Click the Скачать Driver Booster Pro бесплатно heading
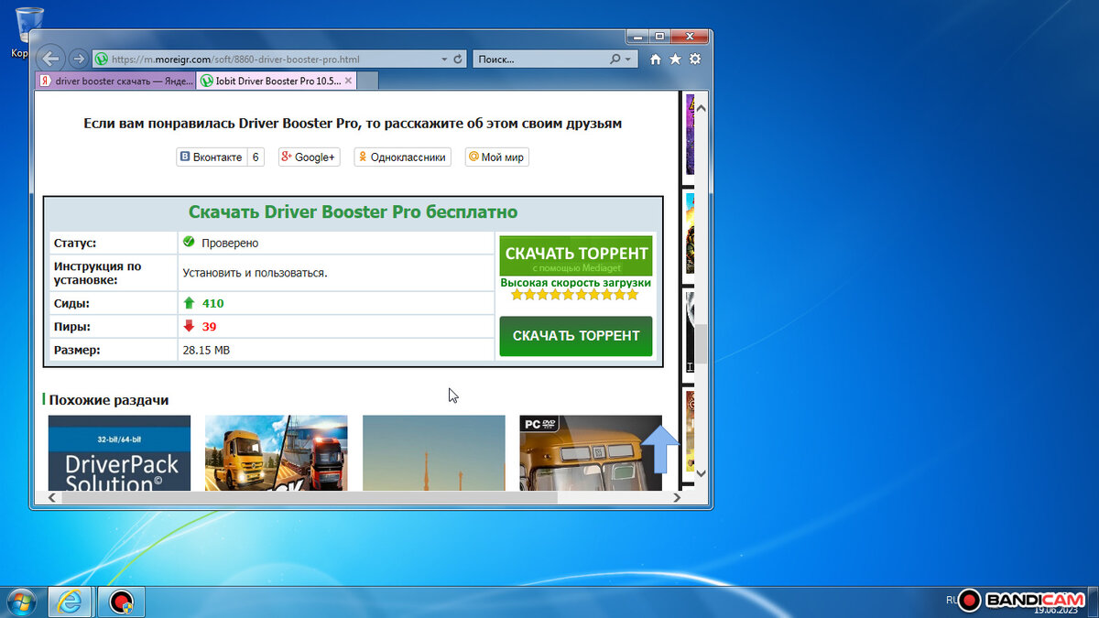 tap(353, 212)
